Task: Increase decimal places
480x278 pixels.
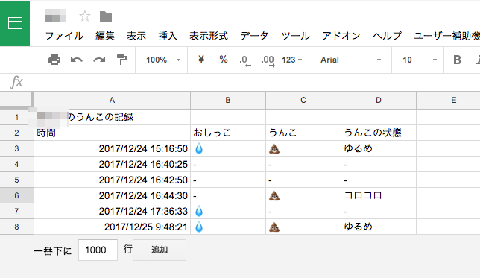Action: tap(268, 60)
